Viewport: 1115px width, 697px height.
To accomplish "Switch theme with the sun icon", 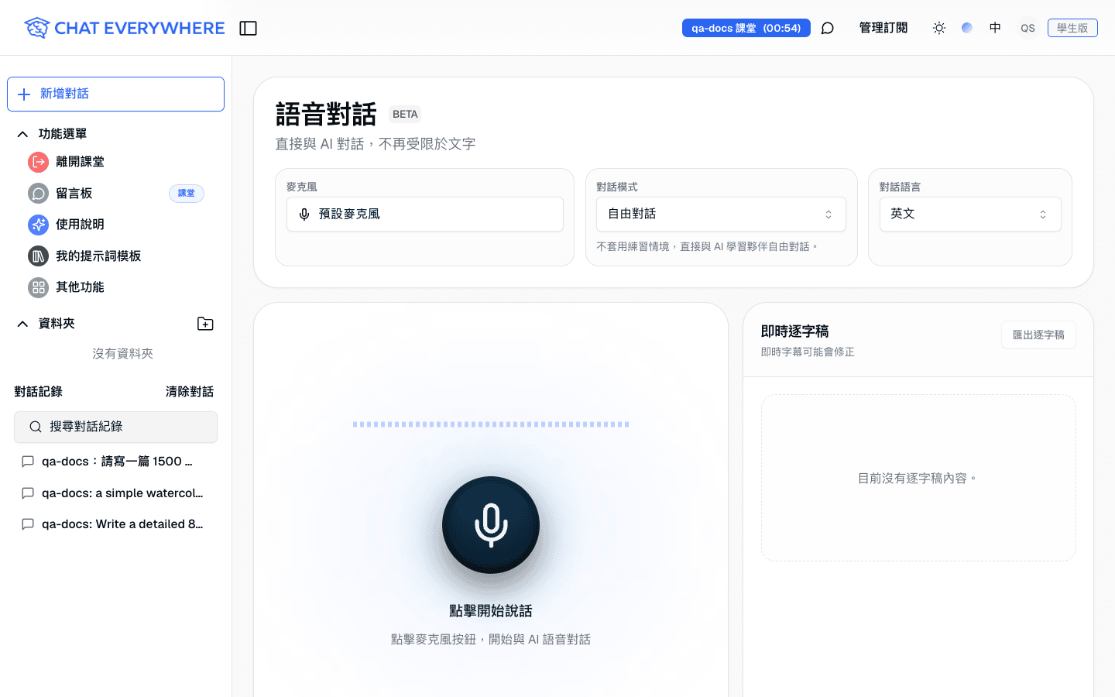I will [x=939, y=29].
